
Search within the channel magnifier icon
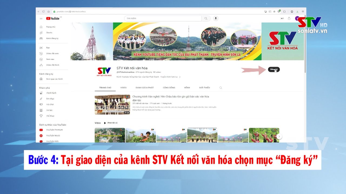(x=221, y=88)
